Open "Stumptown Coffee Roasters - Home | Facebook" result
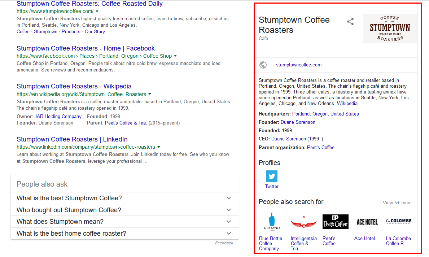This screenshot has width=429, height=257. pos(86,48)
